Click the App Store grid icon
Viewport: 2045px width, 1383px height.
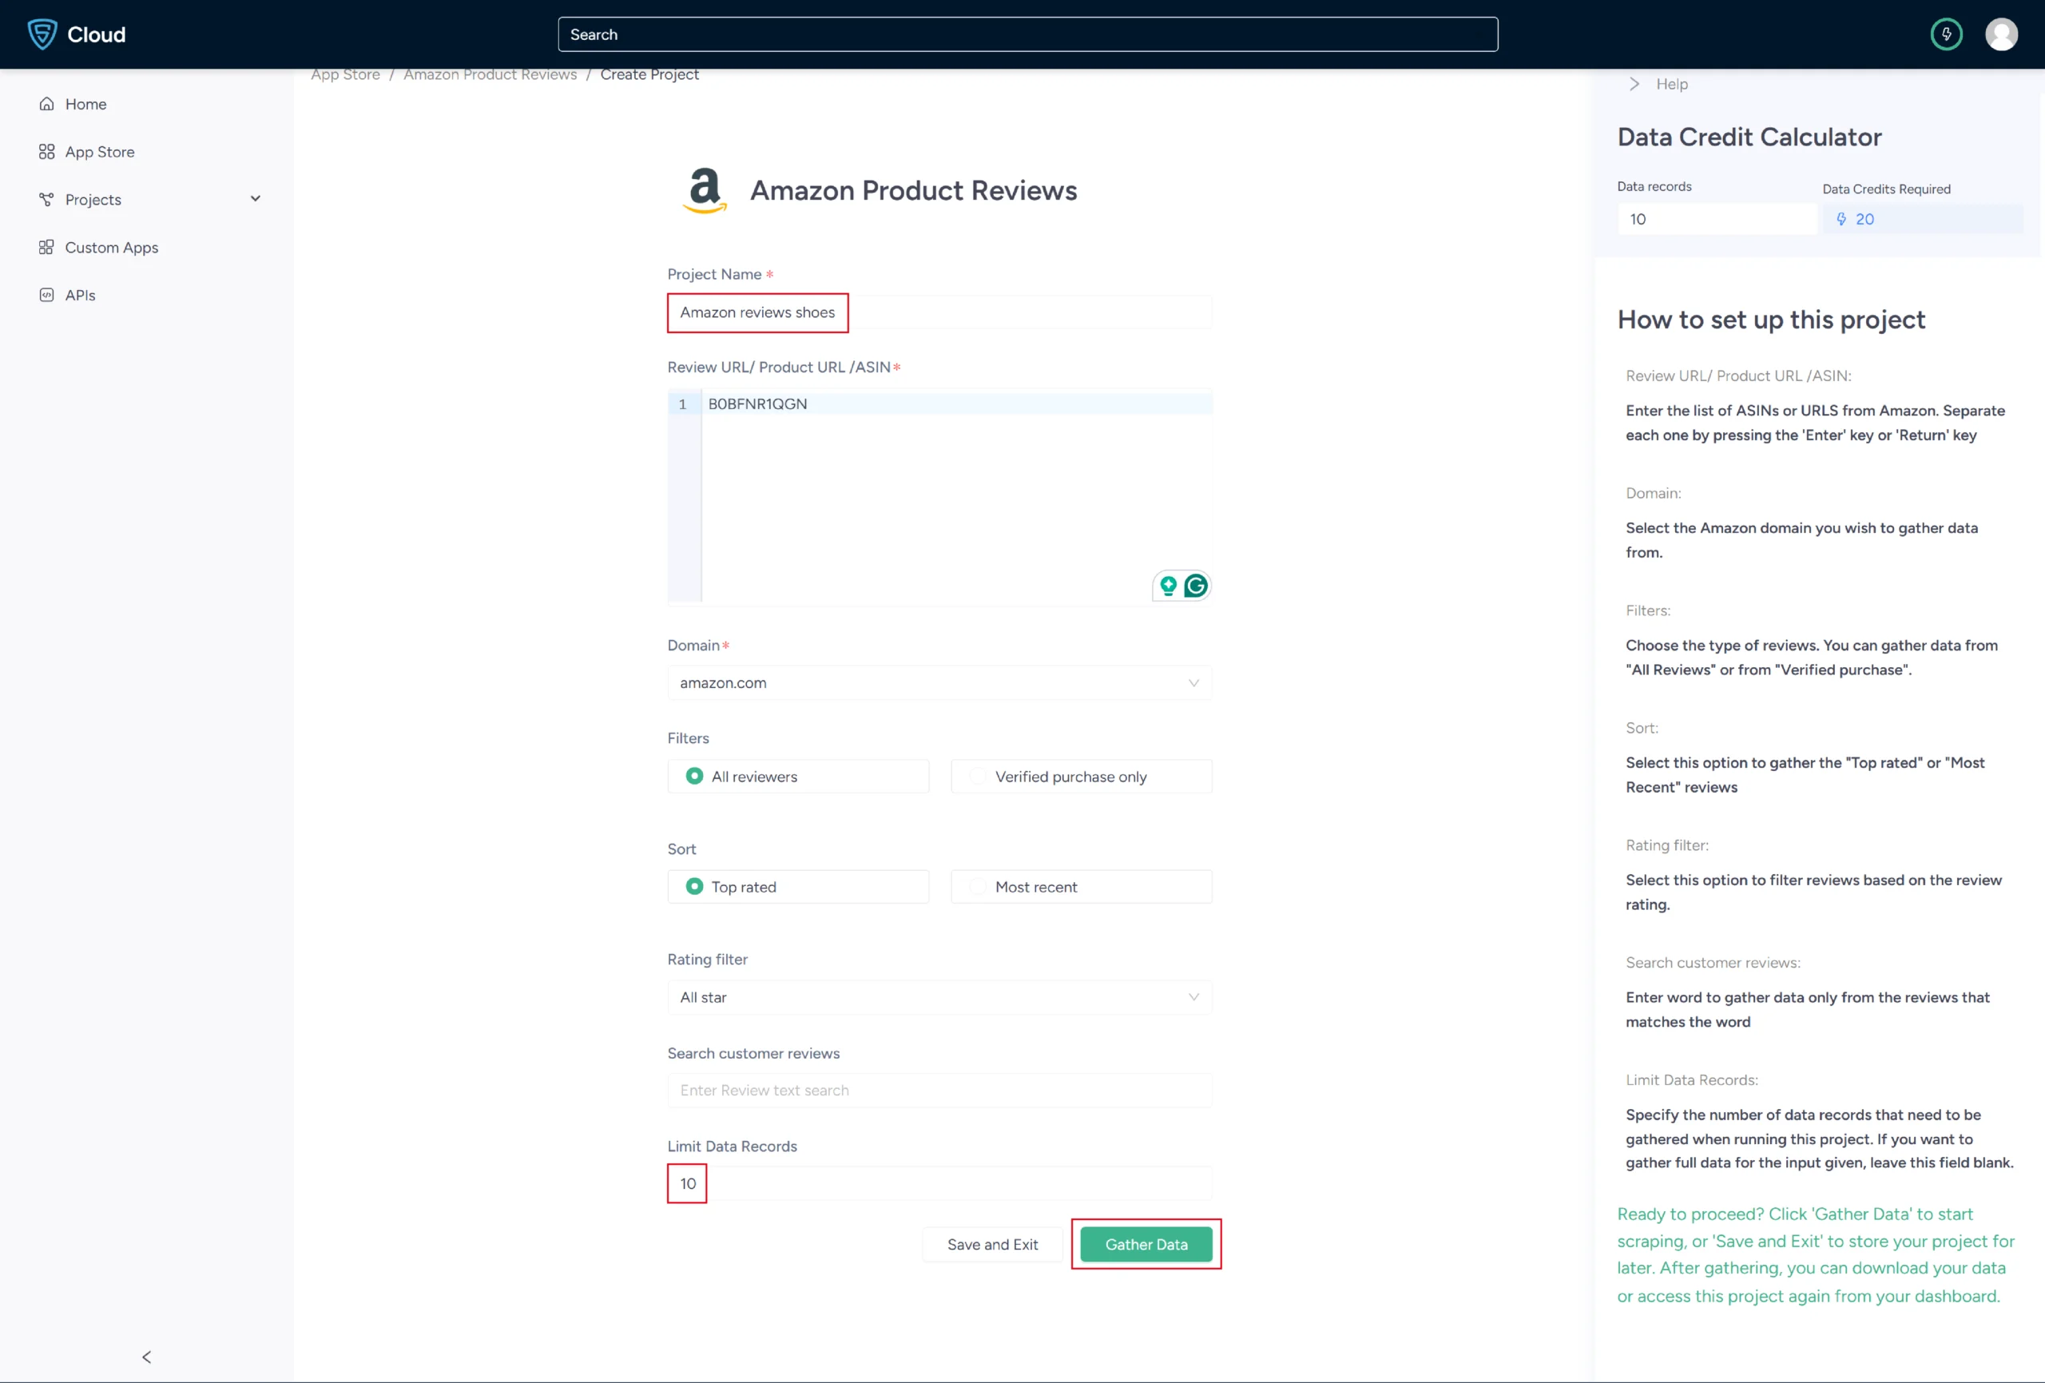coord(46,152)
